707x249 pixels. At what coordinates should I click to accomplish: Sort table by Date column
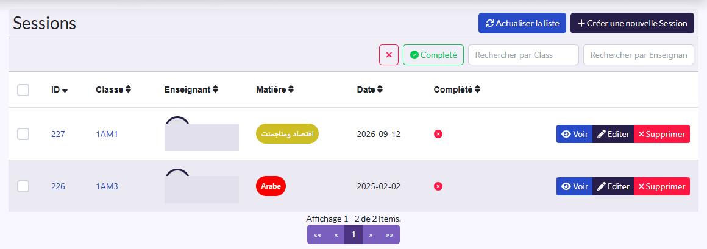pyautogui.click(x=370, y=89)
